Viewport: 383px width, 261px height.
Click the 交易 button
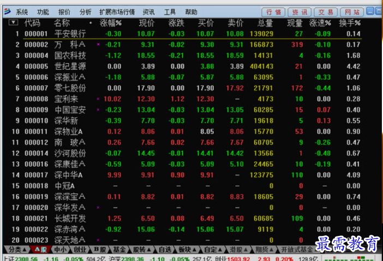click(326, 12)
